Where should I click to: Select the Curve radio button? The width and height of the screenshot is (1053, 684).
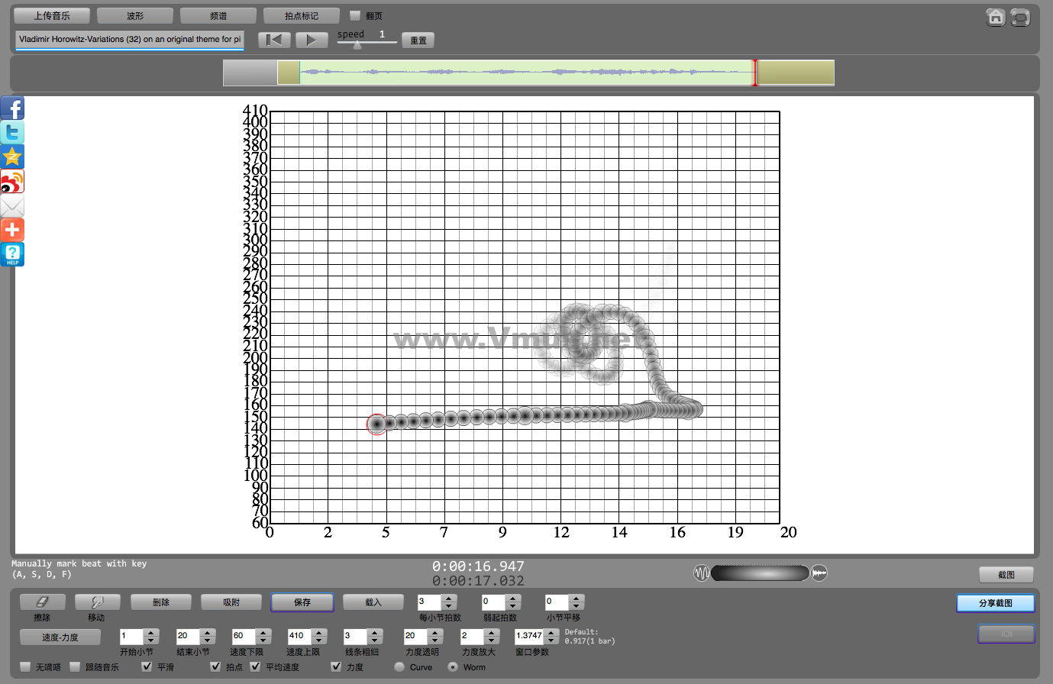click(x=399, y=666)
